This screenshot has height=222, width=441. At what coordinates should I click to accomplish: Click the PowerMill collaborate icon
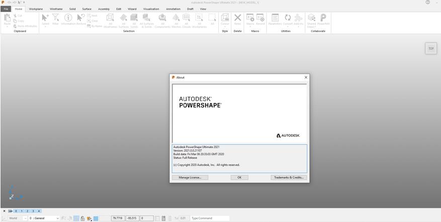323,18
